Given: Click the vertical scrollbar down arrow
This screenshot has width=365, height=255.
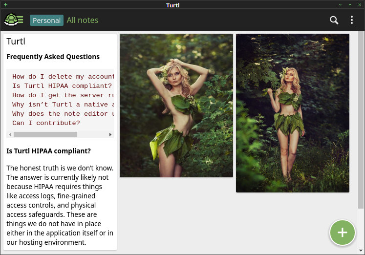Looking at the screenshot, I should 361,251.
